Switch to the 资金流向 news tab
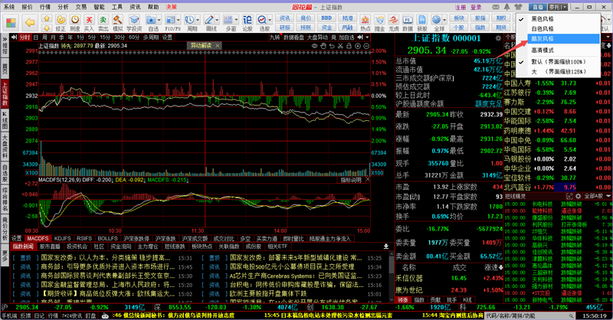 pyautogui.click(x=120, y=247)
